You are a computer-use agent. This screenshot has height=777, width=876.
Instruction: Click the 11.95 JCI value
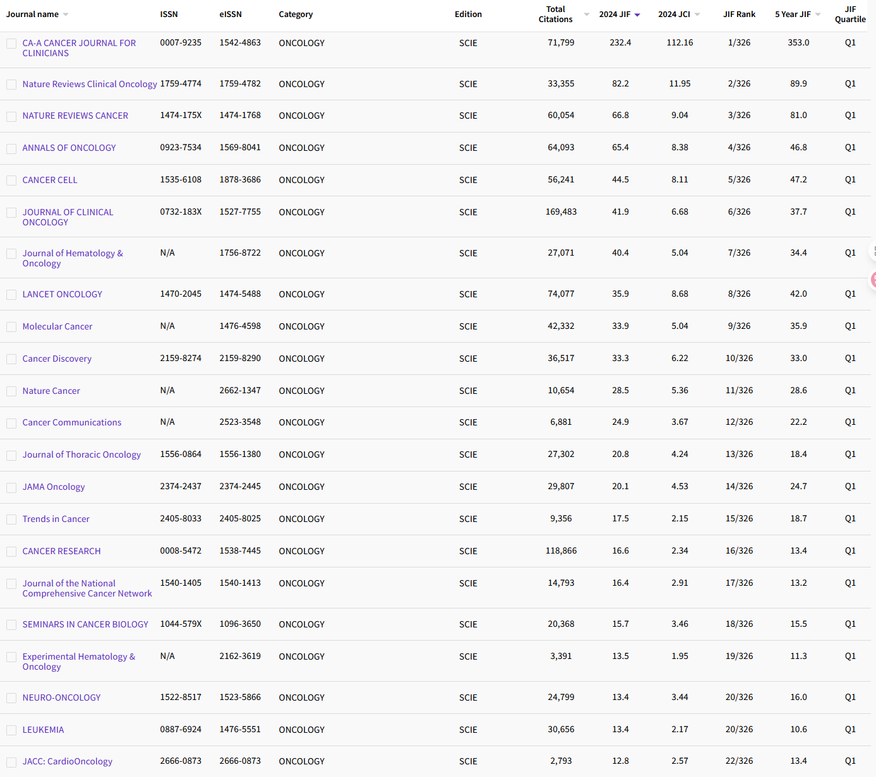pos(680,83)
